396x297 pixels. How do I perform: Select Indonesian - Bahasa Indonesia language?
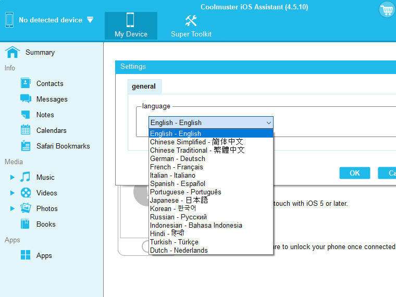tap(211, 225)
